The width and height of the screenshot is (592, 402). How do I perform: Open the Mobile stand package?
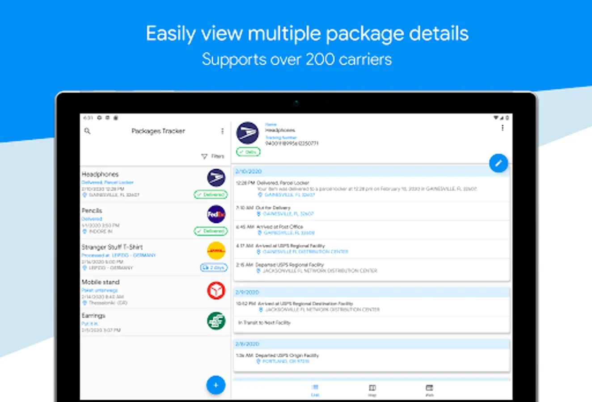tap(155, 292)
